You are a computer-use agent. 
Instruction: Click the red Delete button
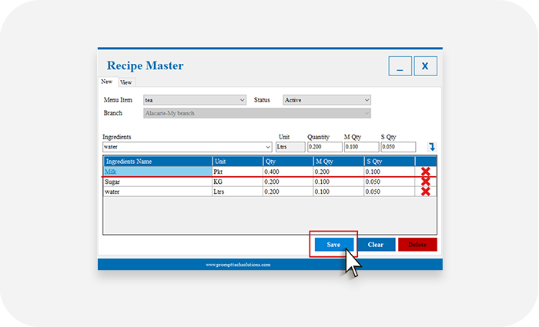pyautogui.click(x=417, y=245)
